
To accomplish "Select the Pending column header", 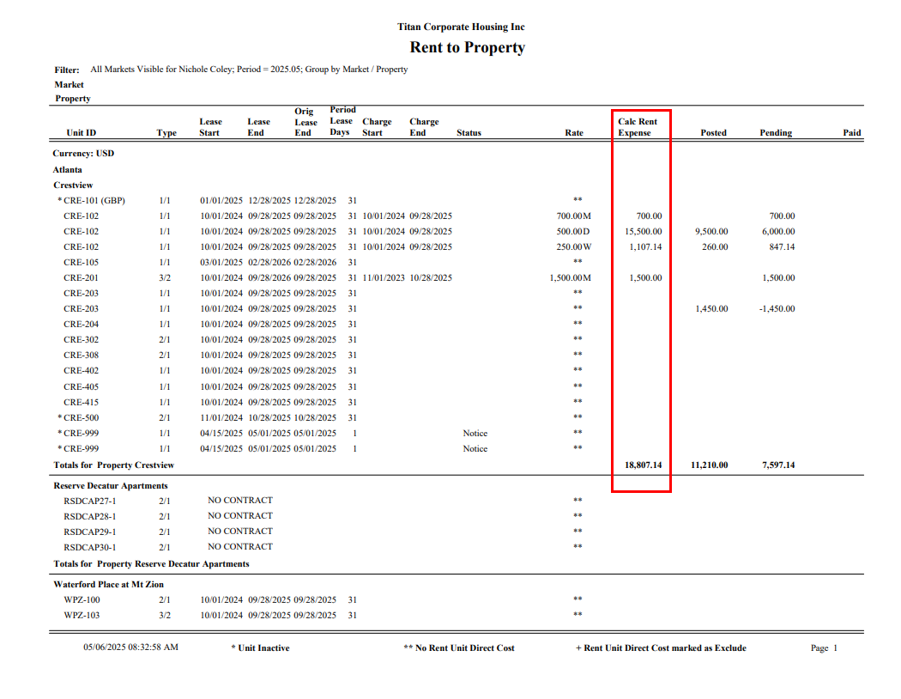I will click(x=775, y=133).
